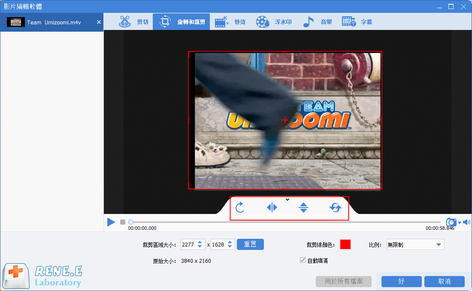Open the 比例 ratio dropdown

coord(415,244)
